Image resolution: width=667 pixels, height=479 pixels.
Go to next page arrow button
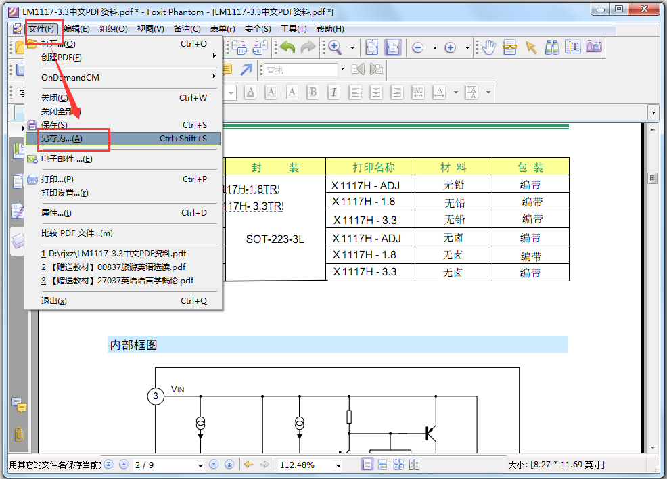point(214,465)
